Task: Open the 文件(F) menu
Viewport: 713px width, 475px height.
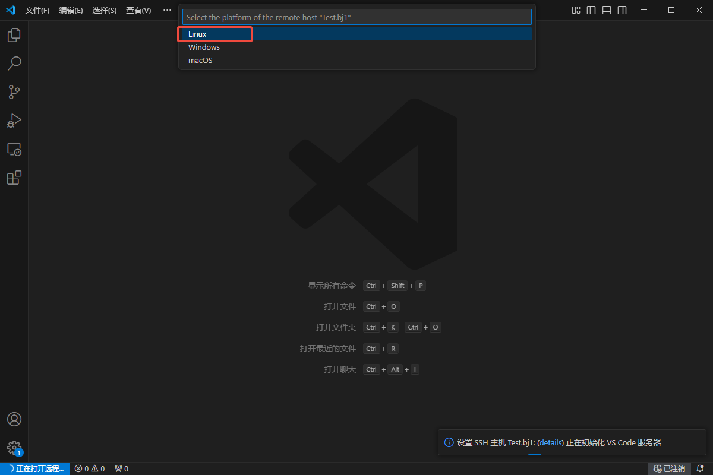Action: 37,11
